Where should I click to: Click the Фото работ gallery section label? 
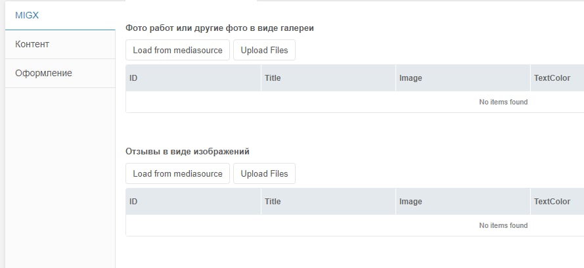pos(220,28)
